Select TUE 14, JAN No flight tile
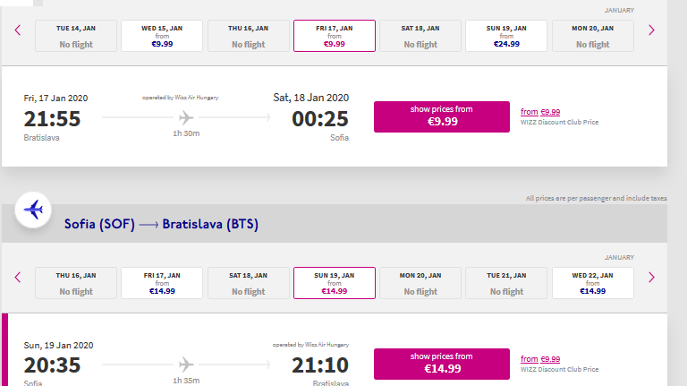The height and width of the screenshot is (386, 687). coord(76,36)
